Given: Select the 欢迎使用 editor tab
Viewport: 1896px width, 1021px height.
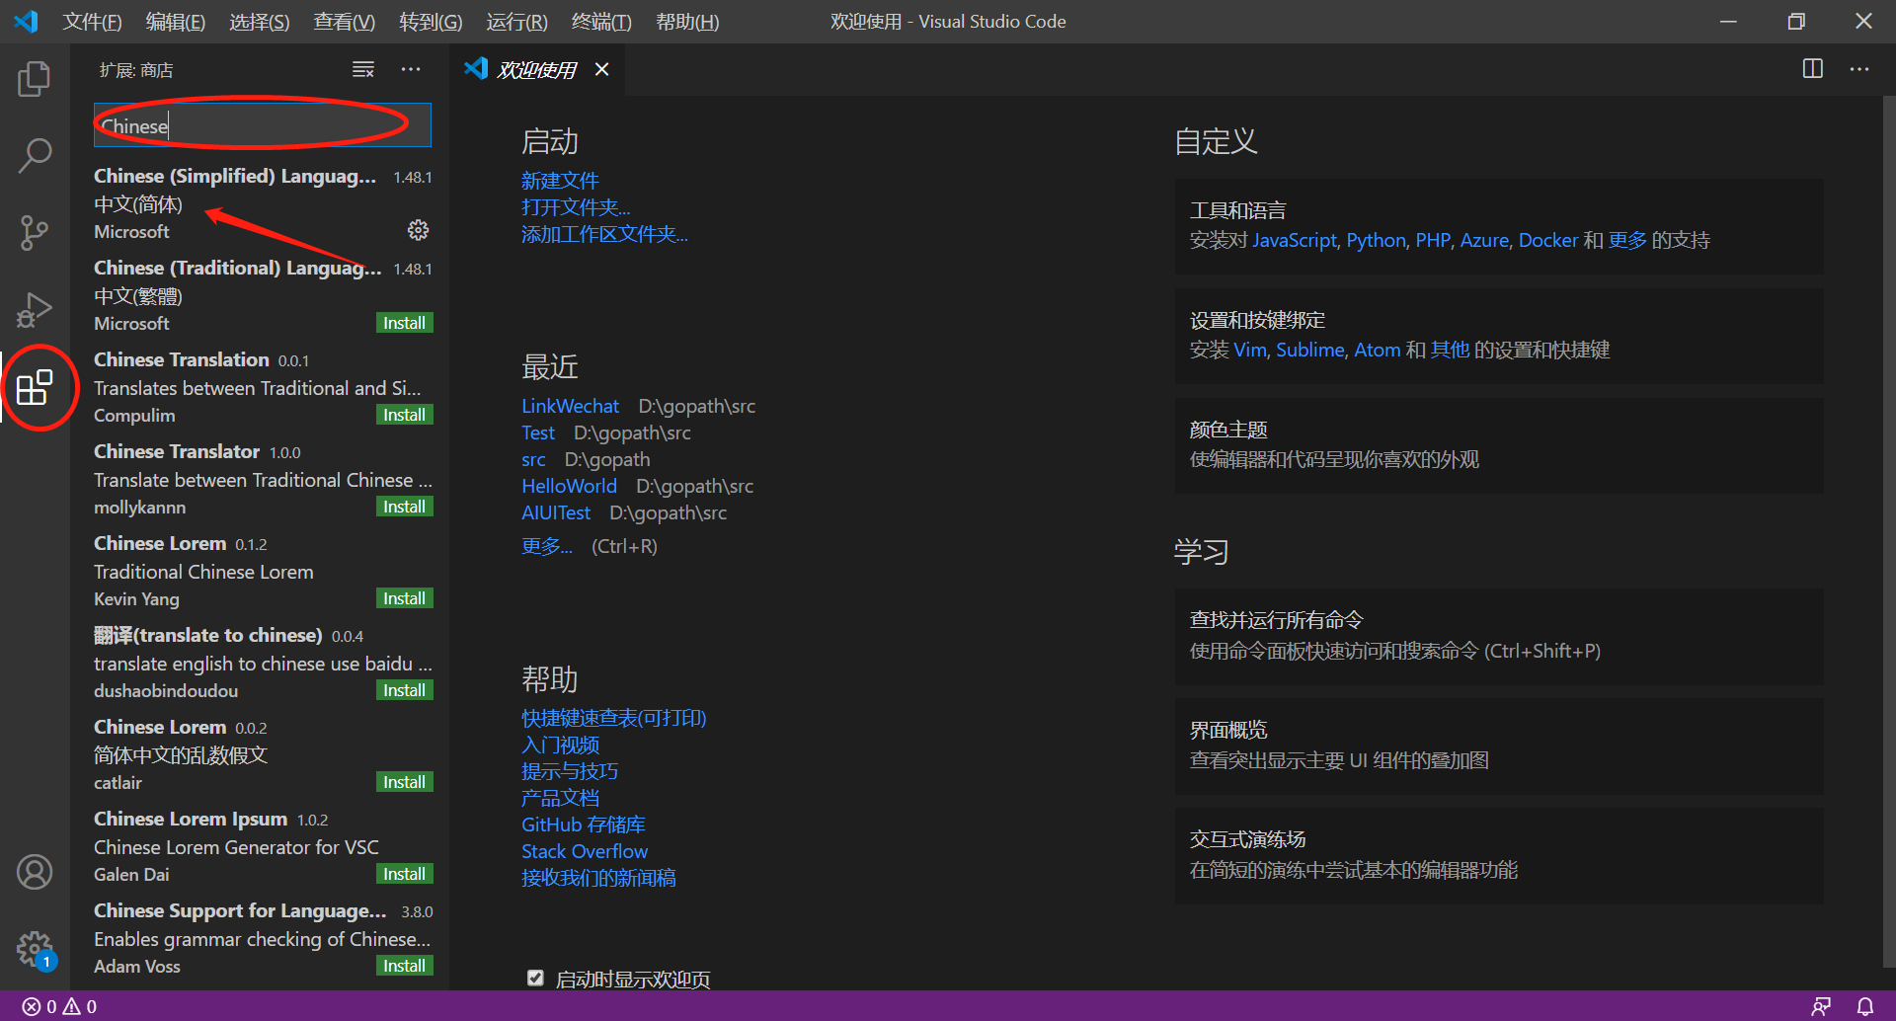Looking at the screenshot, I should point(536,69).
